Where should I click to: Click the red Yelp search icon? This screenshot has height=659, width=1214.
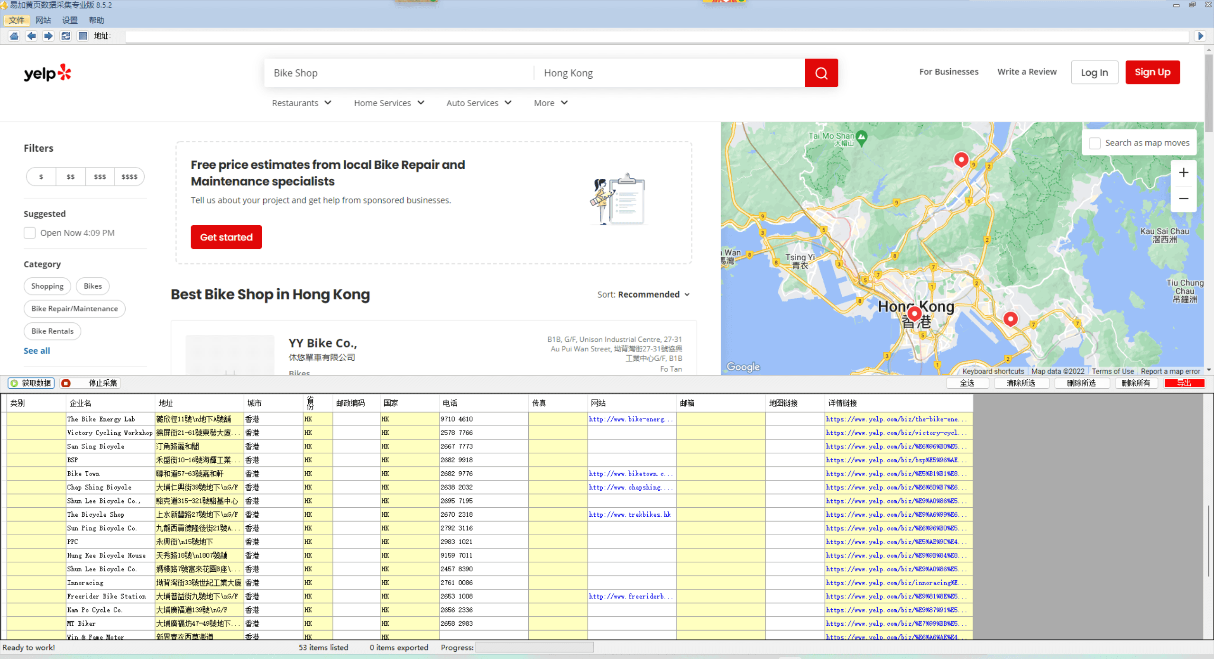click(821, 73)
